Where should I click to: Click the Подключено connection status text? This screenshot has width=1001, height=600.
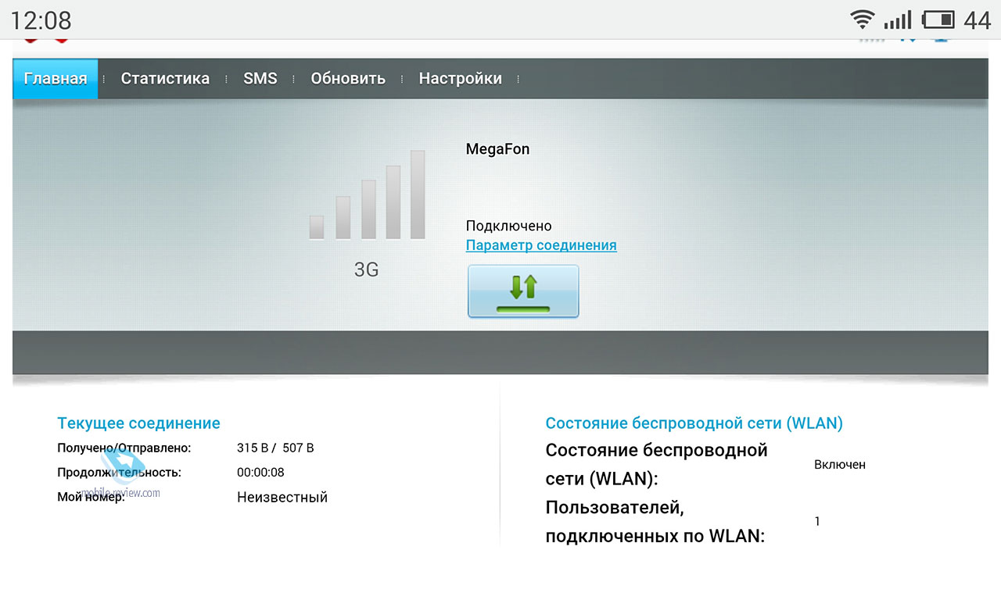(508, 226)
